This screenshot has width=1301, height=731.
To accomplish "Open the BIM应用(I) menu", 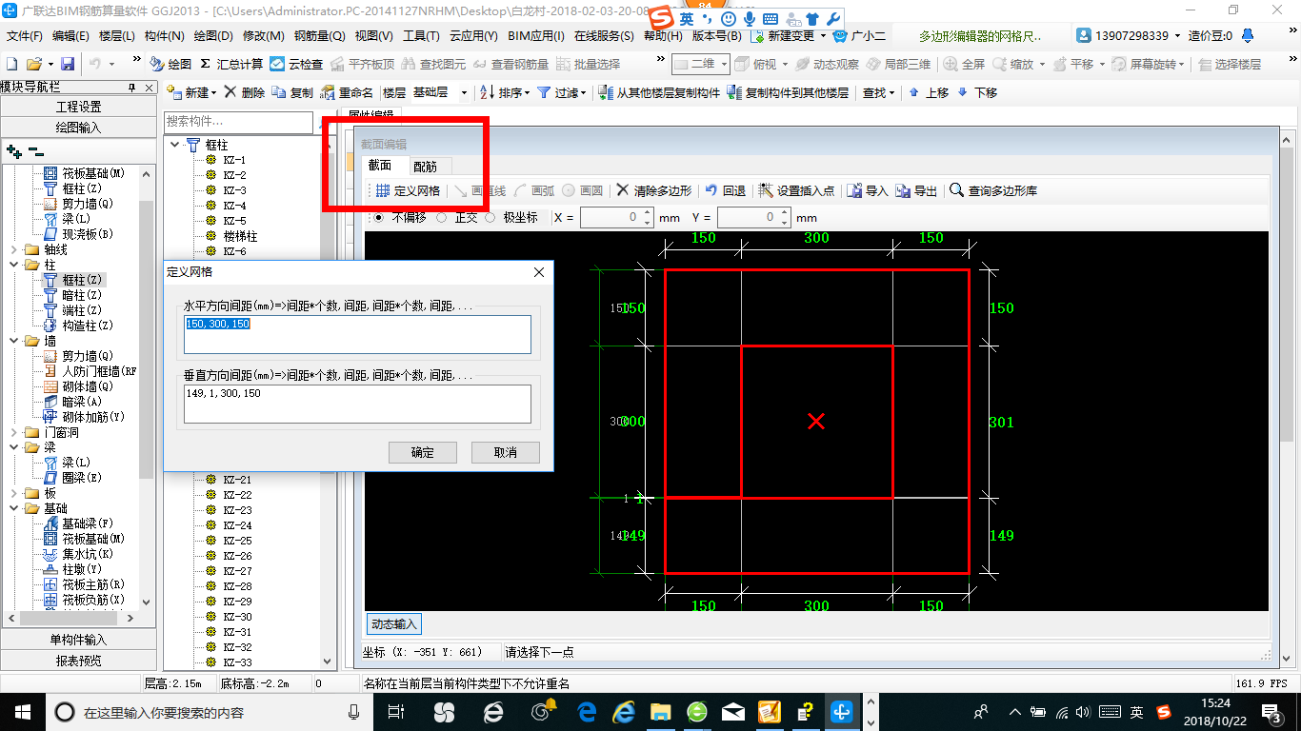I will [536, 36].
